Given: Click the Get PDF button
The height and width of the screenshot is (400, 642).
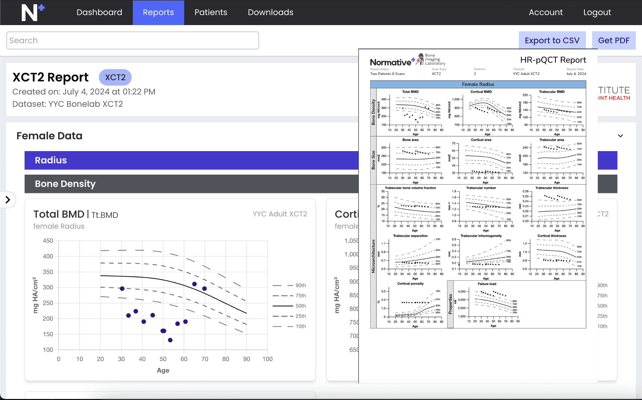Looking at the screenshot, I should [x=613, y=40].
